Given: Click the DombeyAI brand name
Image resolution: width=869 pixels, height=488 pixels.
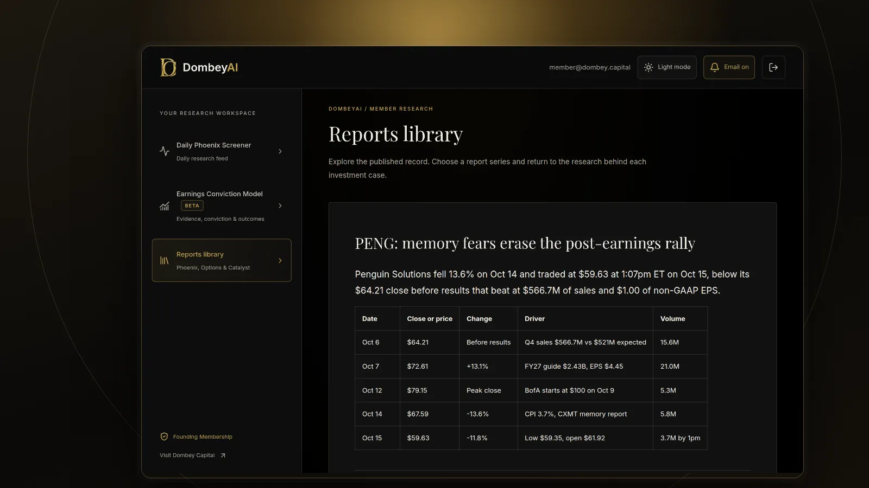Looking at the screenshot, I should tap(210, 67).
